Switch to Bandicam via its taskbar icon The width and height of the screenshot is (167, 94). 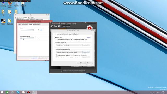coord(28,92)
